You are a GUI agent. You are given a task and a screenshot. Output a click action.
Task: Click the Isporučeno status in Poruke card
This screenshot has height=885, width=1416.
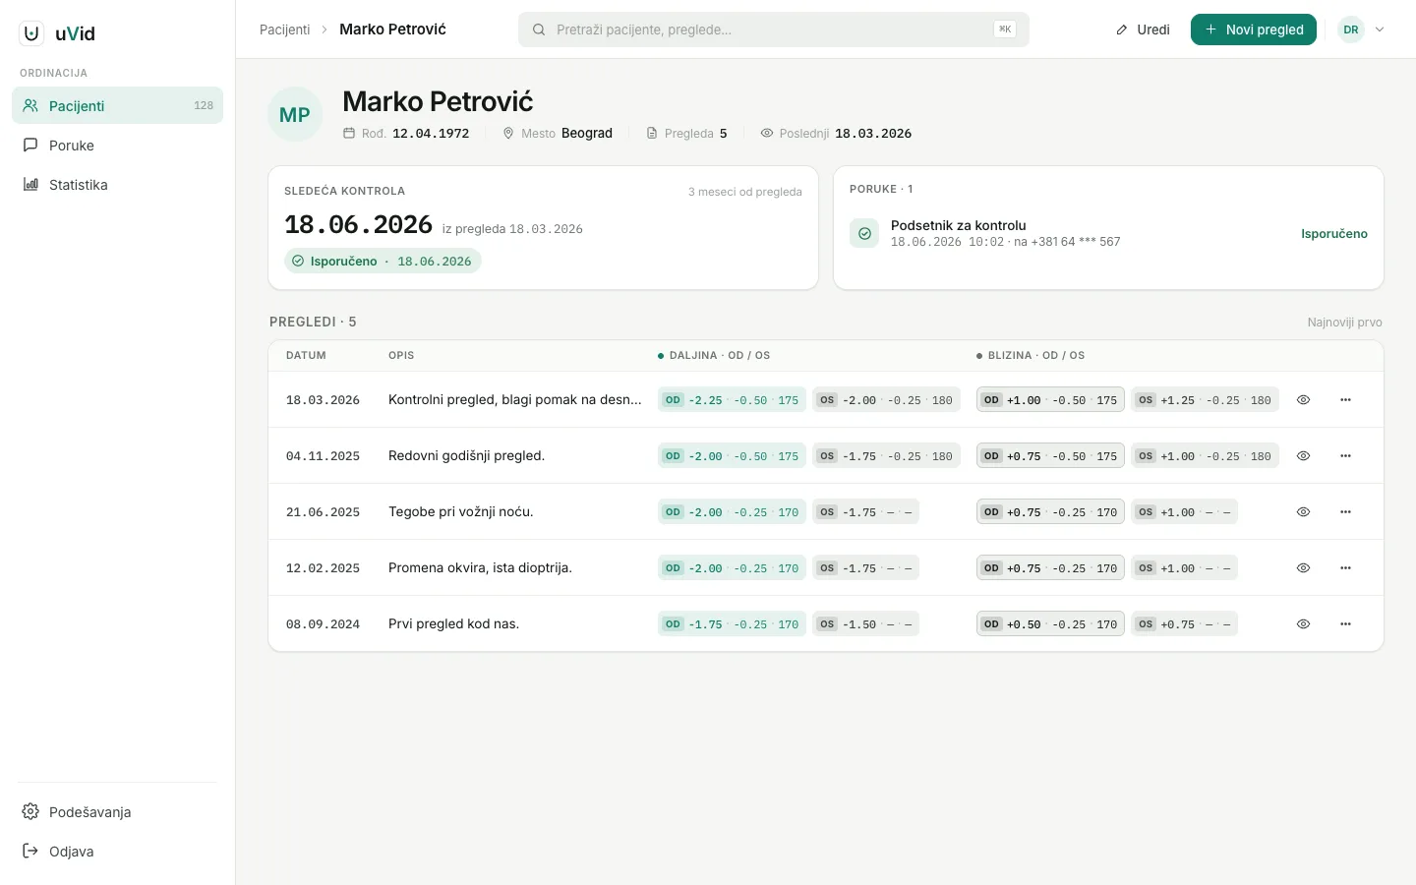point(1333,234)
